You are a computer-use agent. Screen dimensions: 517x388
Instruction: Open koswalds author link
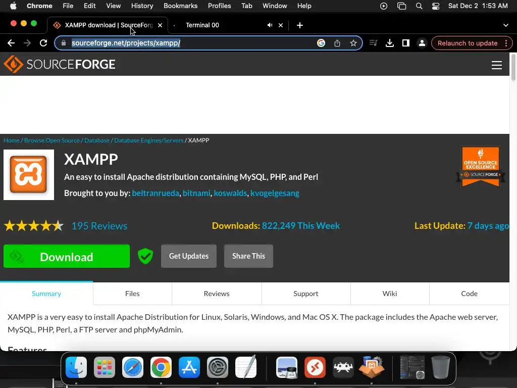230,193
